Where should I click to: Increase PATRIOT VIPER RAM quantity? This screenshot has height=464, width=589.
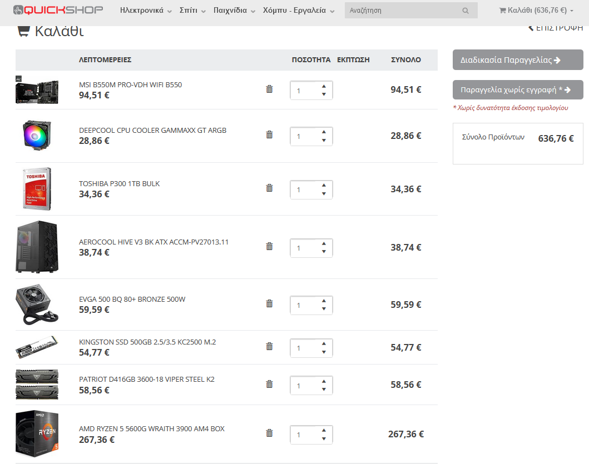tap(324, 381)
